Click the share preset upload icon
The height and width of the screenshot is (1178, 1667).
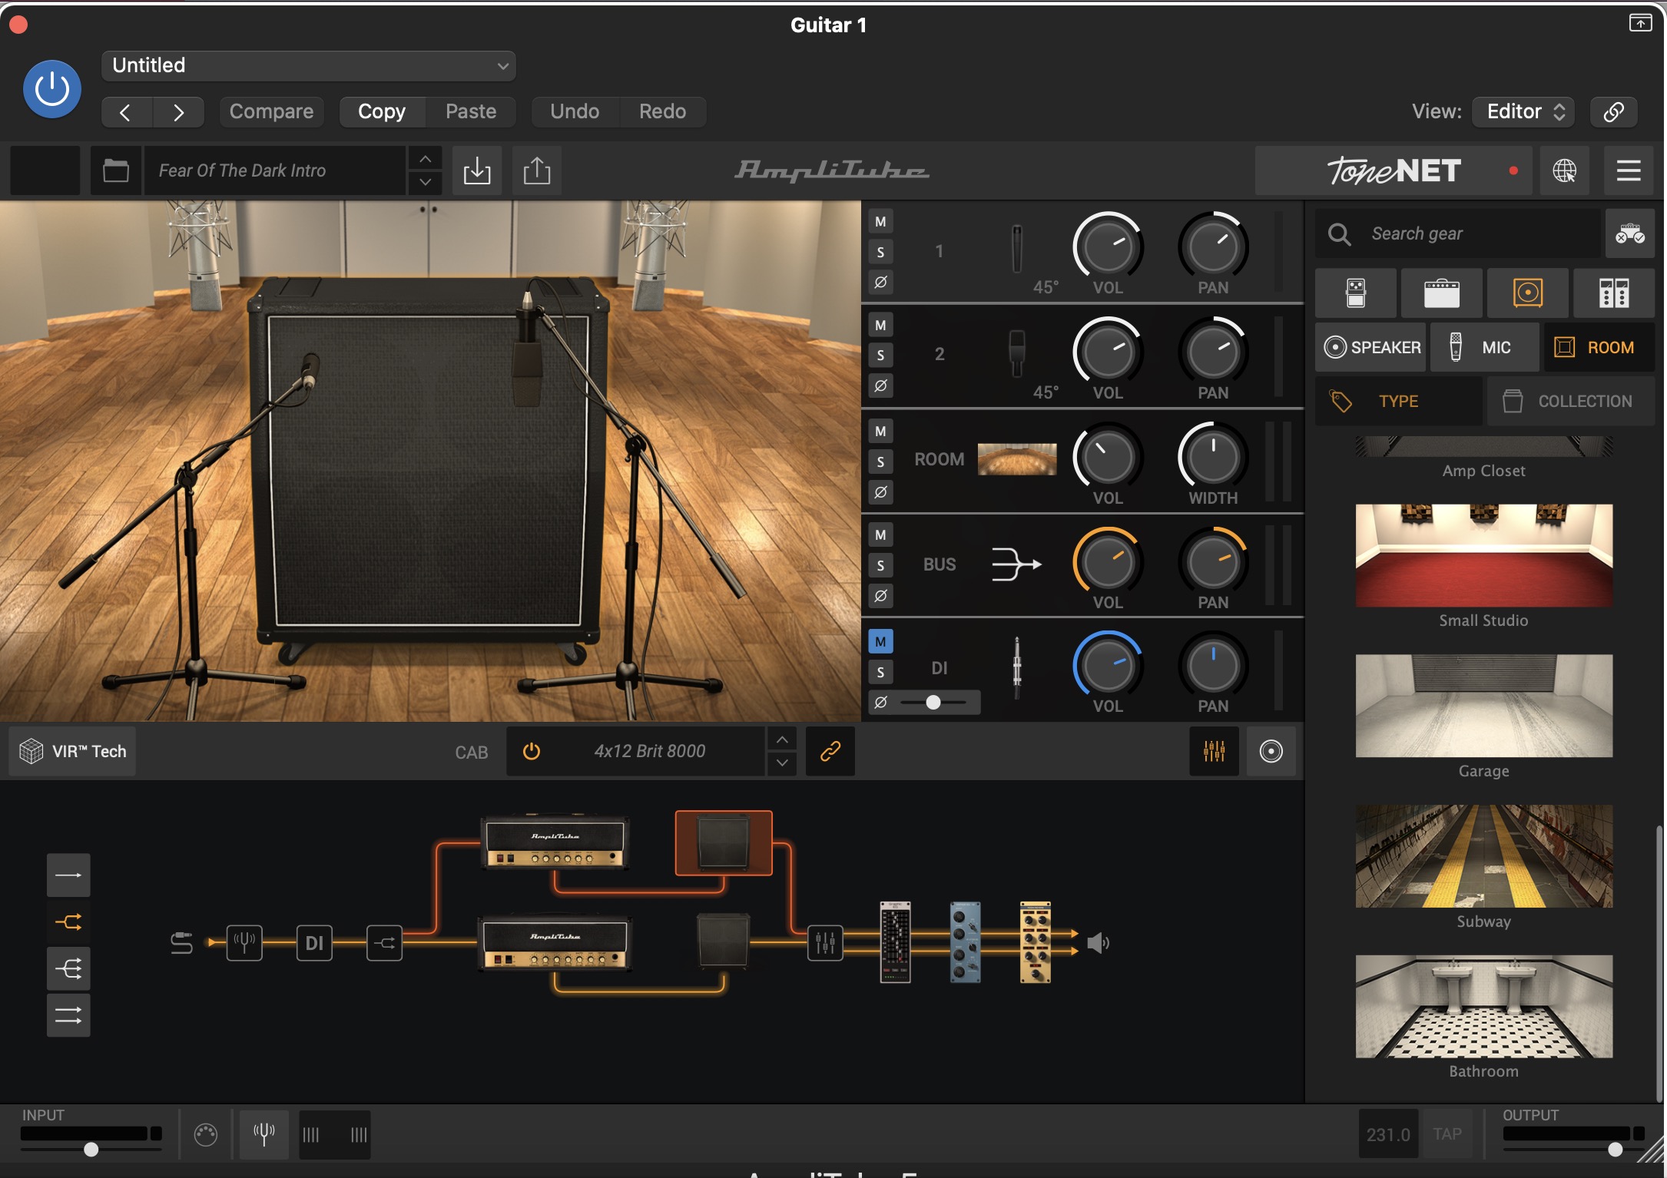click(x=537, y=170)
